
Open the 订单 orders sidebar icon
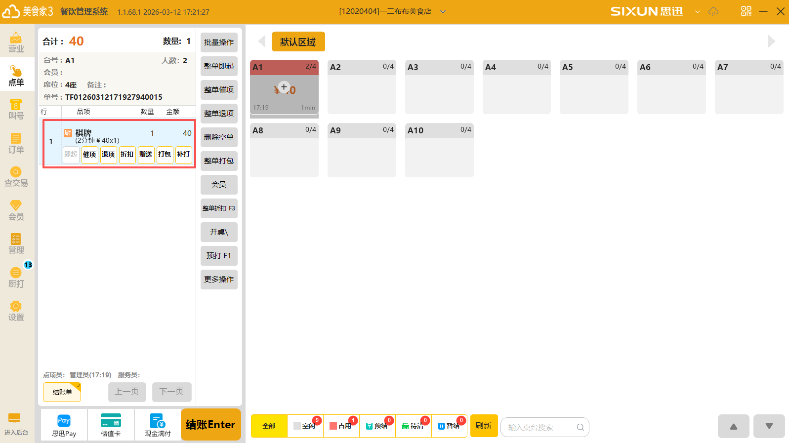coord(16,143)
